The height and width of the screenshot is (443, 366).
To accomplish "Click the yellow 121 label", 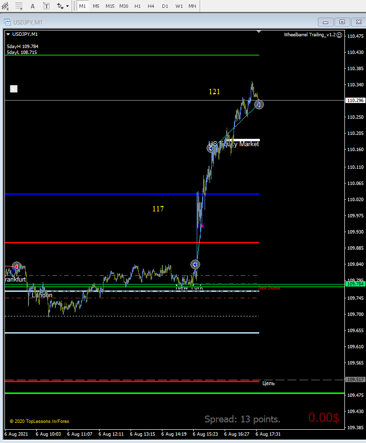I will (214, 92).
